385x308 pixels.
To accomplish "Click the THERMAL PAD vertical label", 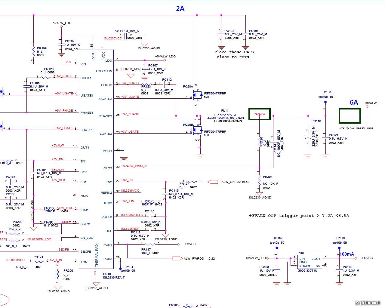I will pyautogui.click(x=97, y=255).
